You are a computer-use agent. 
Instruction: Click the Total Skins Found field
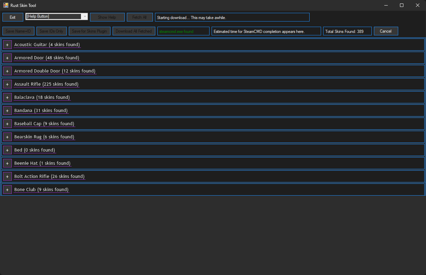pyautogui.click(x=347, y=31)
